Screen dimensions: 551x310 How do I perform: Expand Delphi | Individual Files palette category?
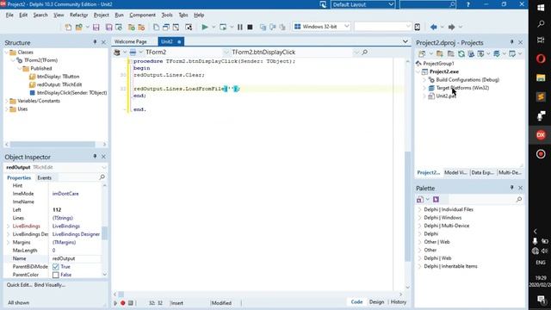click(419, 209)
